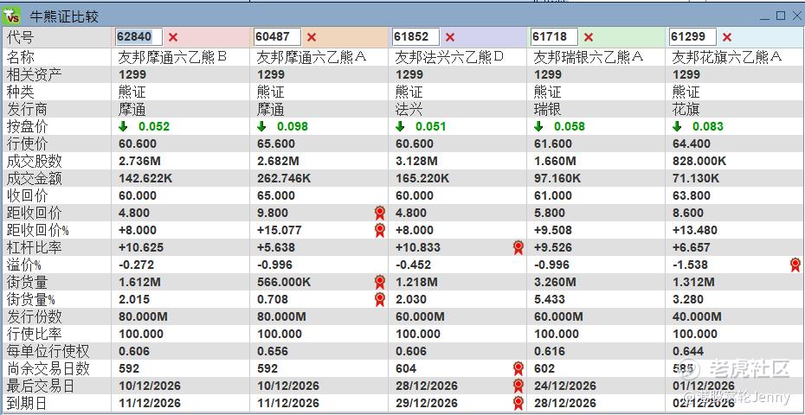Click the green down arrow beside 0.058
Screen dimensions: 805x415
[x=538, y=127]
